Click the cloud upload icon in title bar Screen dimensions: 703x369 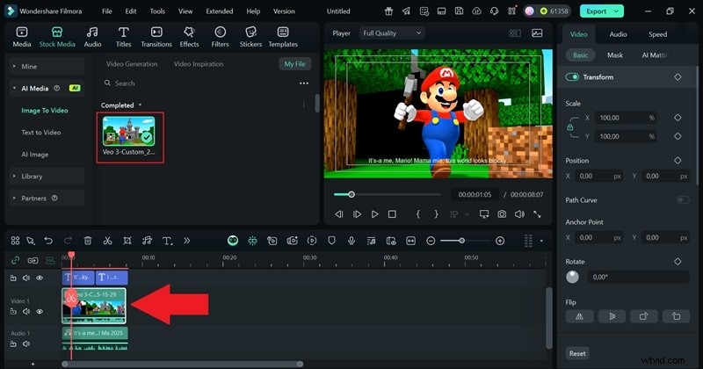(x=476, y=11)
